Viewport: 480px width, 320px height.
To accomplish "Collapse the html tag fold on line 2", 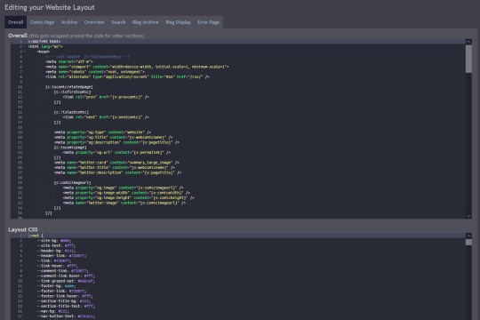I will 24,46.
